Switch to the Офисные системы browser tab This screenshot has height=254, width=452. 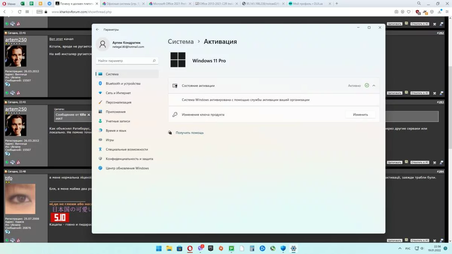pos(122,4)
